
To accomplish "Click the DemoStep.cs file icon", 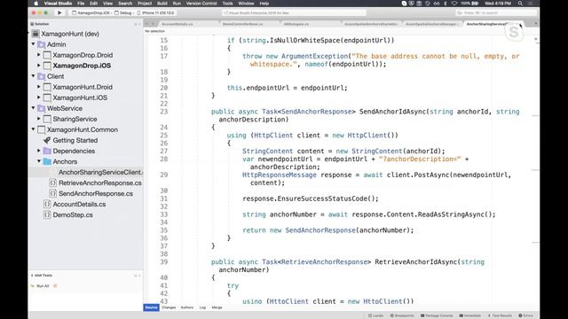I will pos(47,214).
